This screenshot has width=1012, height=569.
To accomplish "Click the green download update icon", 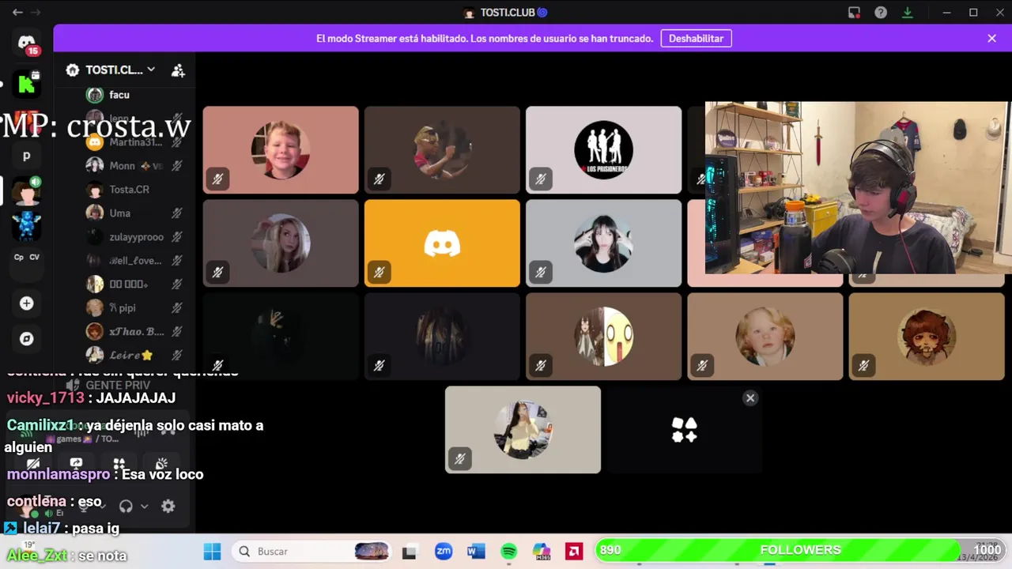I will (908, 12).
